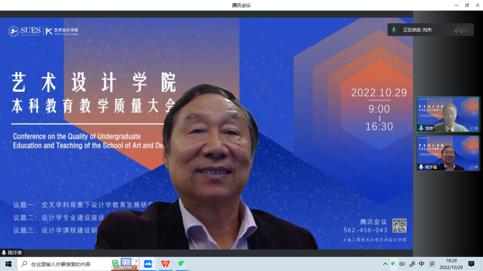Click the mic icon on bottom thumbnail

point(421,167)
